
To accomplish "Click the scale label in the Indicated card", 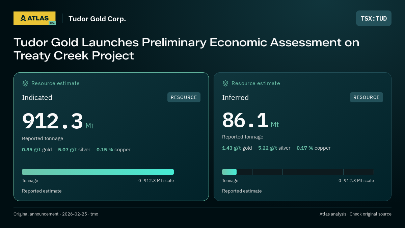I will [x=156, y=181].
